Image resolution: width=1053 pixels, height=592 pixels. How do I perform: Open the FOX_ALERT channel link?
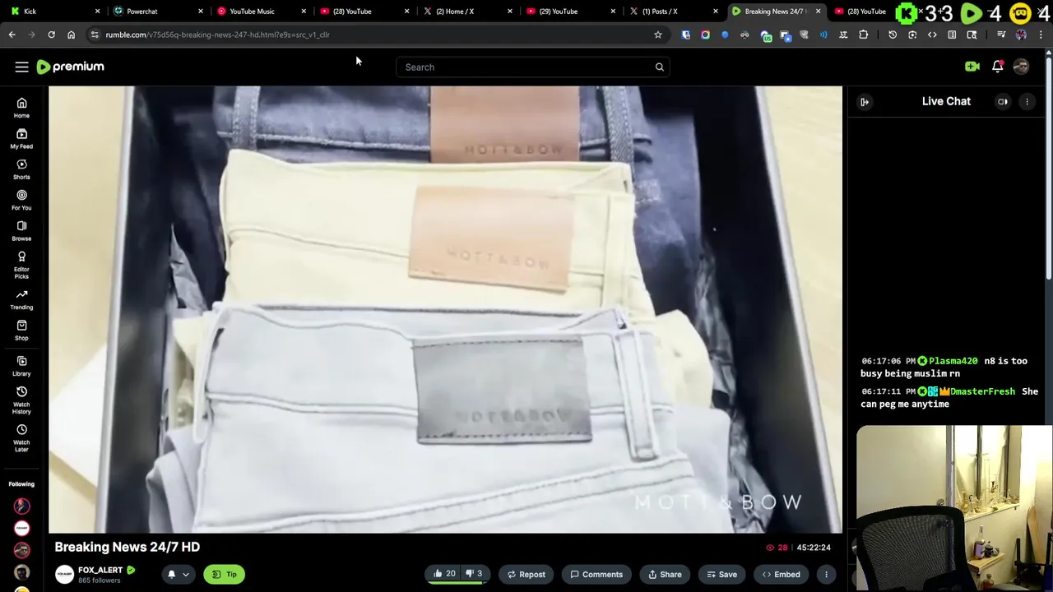point(100,570)
